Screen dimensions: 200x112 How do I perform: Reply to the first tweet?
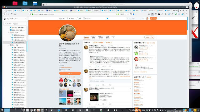[90, 66]
